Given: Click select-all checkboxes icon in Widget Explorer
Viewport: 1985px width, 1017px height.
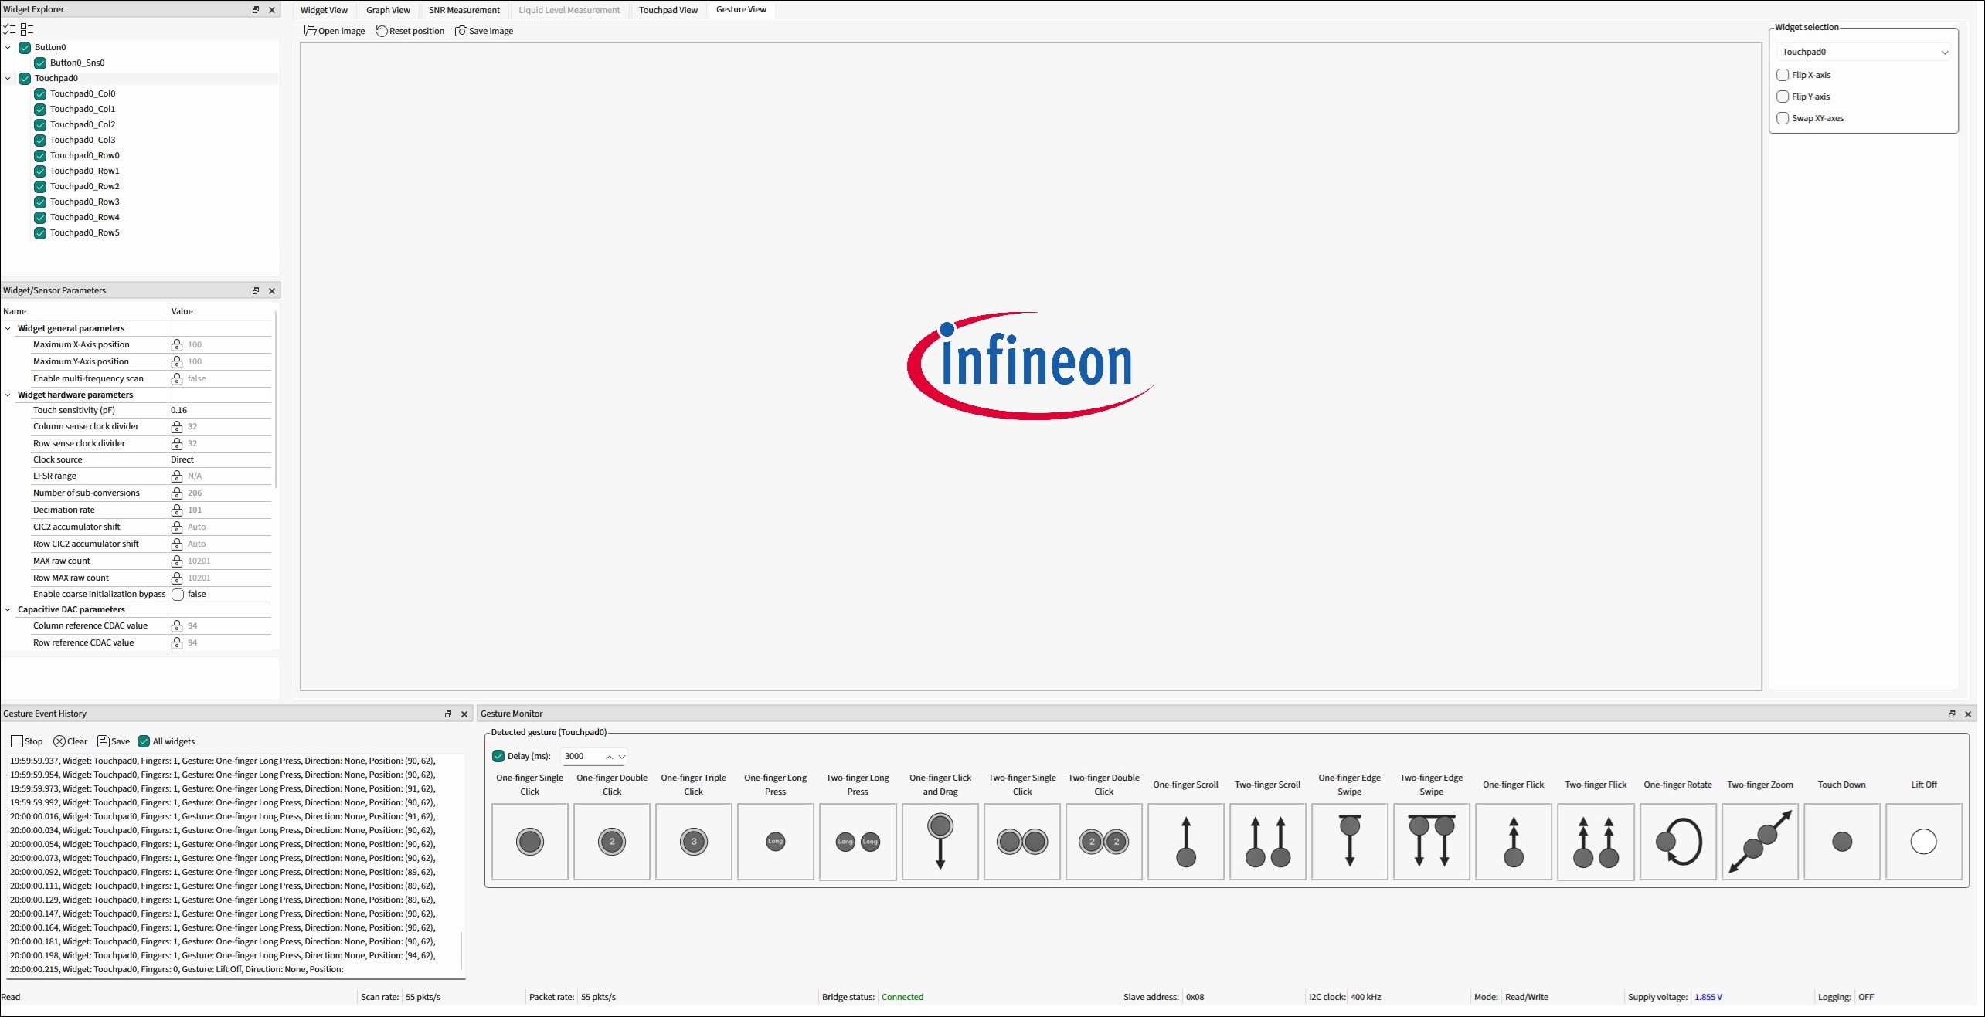Looking at the screenshot, I should tap(9, 29).
